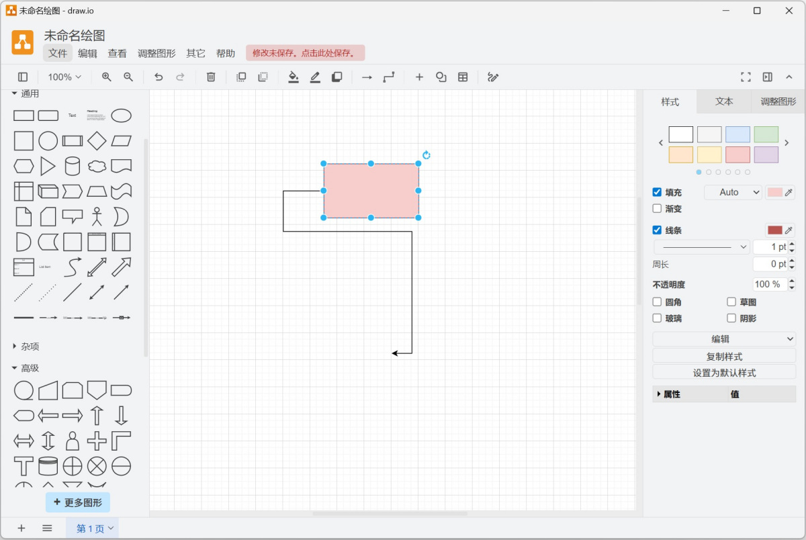Click the shadow toolbar icon
This screenshot has width=806, height=540.
pos(337,77)
